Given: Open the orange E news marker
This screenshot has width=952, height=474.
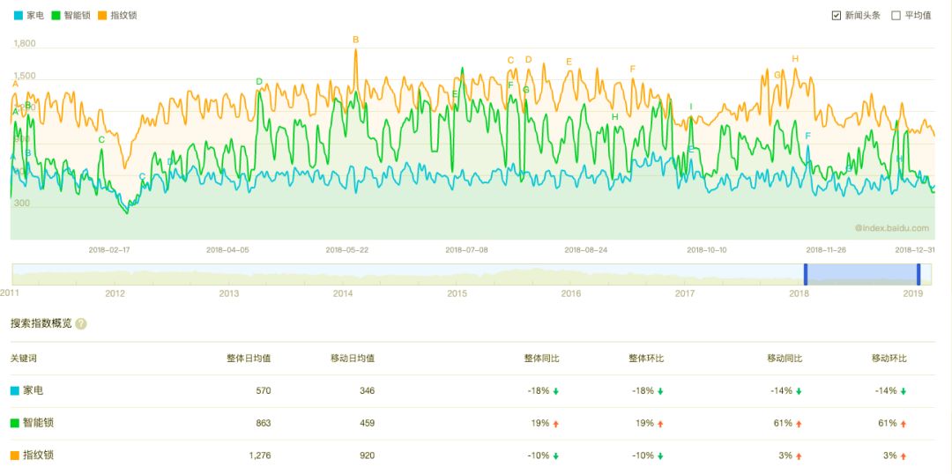Looking at the screenshot, I should coord(569,62).
